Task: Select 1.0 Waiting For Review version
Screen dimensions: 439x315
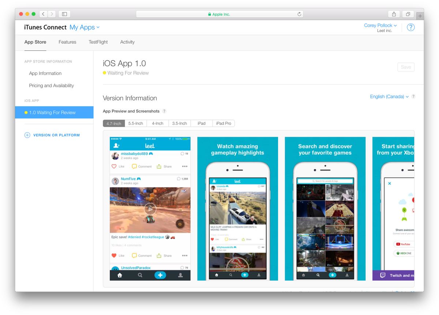Action: (x=54, y=113)
